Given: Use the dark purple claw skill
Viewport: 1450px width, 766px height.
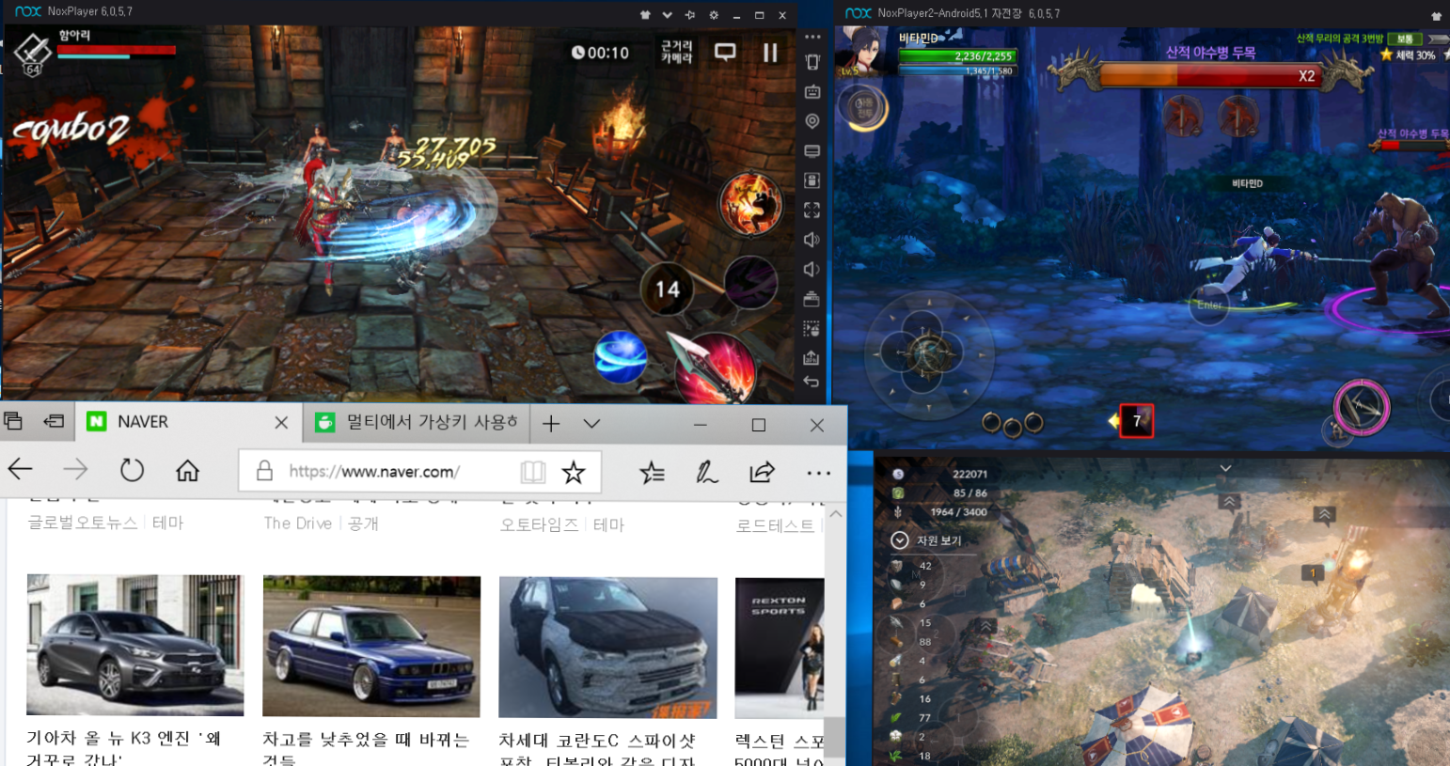Looking at the screenshot, I should point(750,282).
